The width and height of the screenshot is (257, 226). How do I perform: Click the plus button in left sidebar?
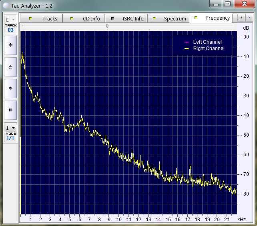pos(10,45)
